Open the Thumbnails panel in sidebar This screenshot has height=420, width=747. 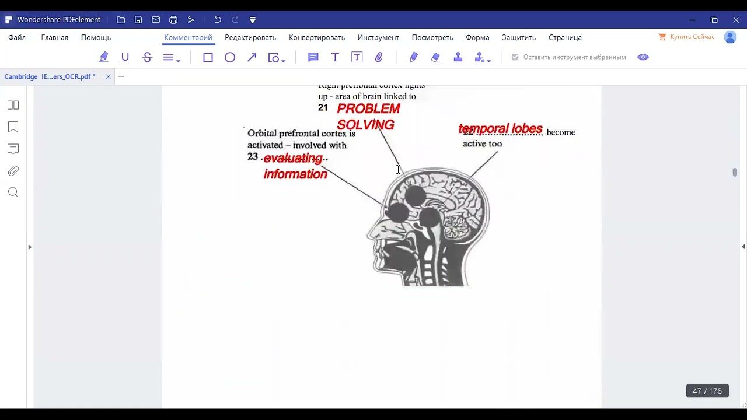point(13,105)
